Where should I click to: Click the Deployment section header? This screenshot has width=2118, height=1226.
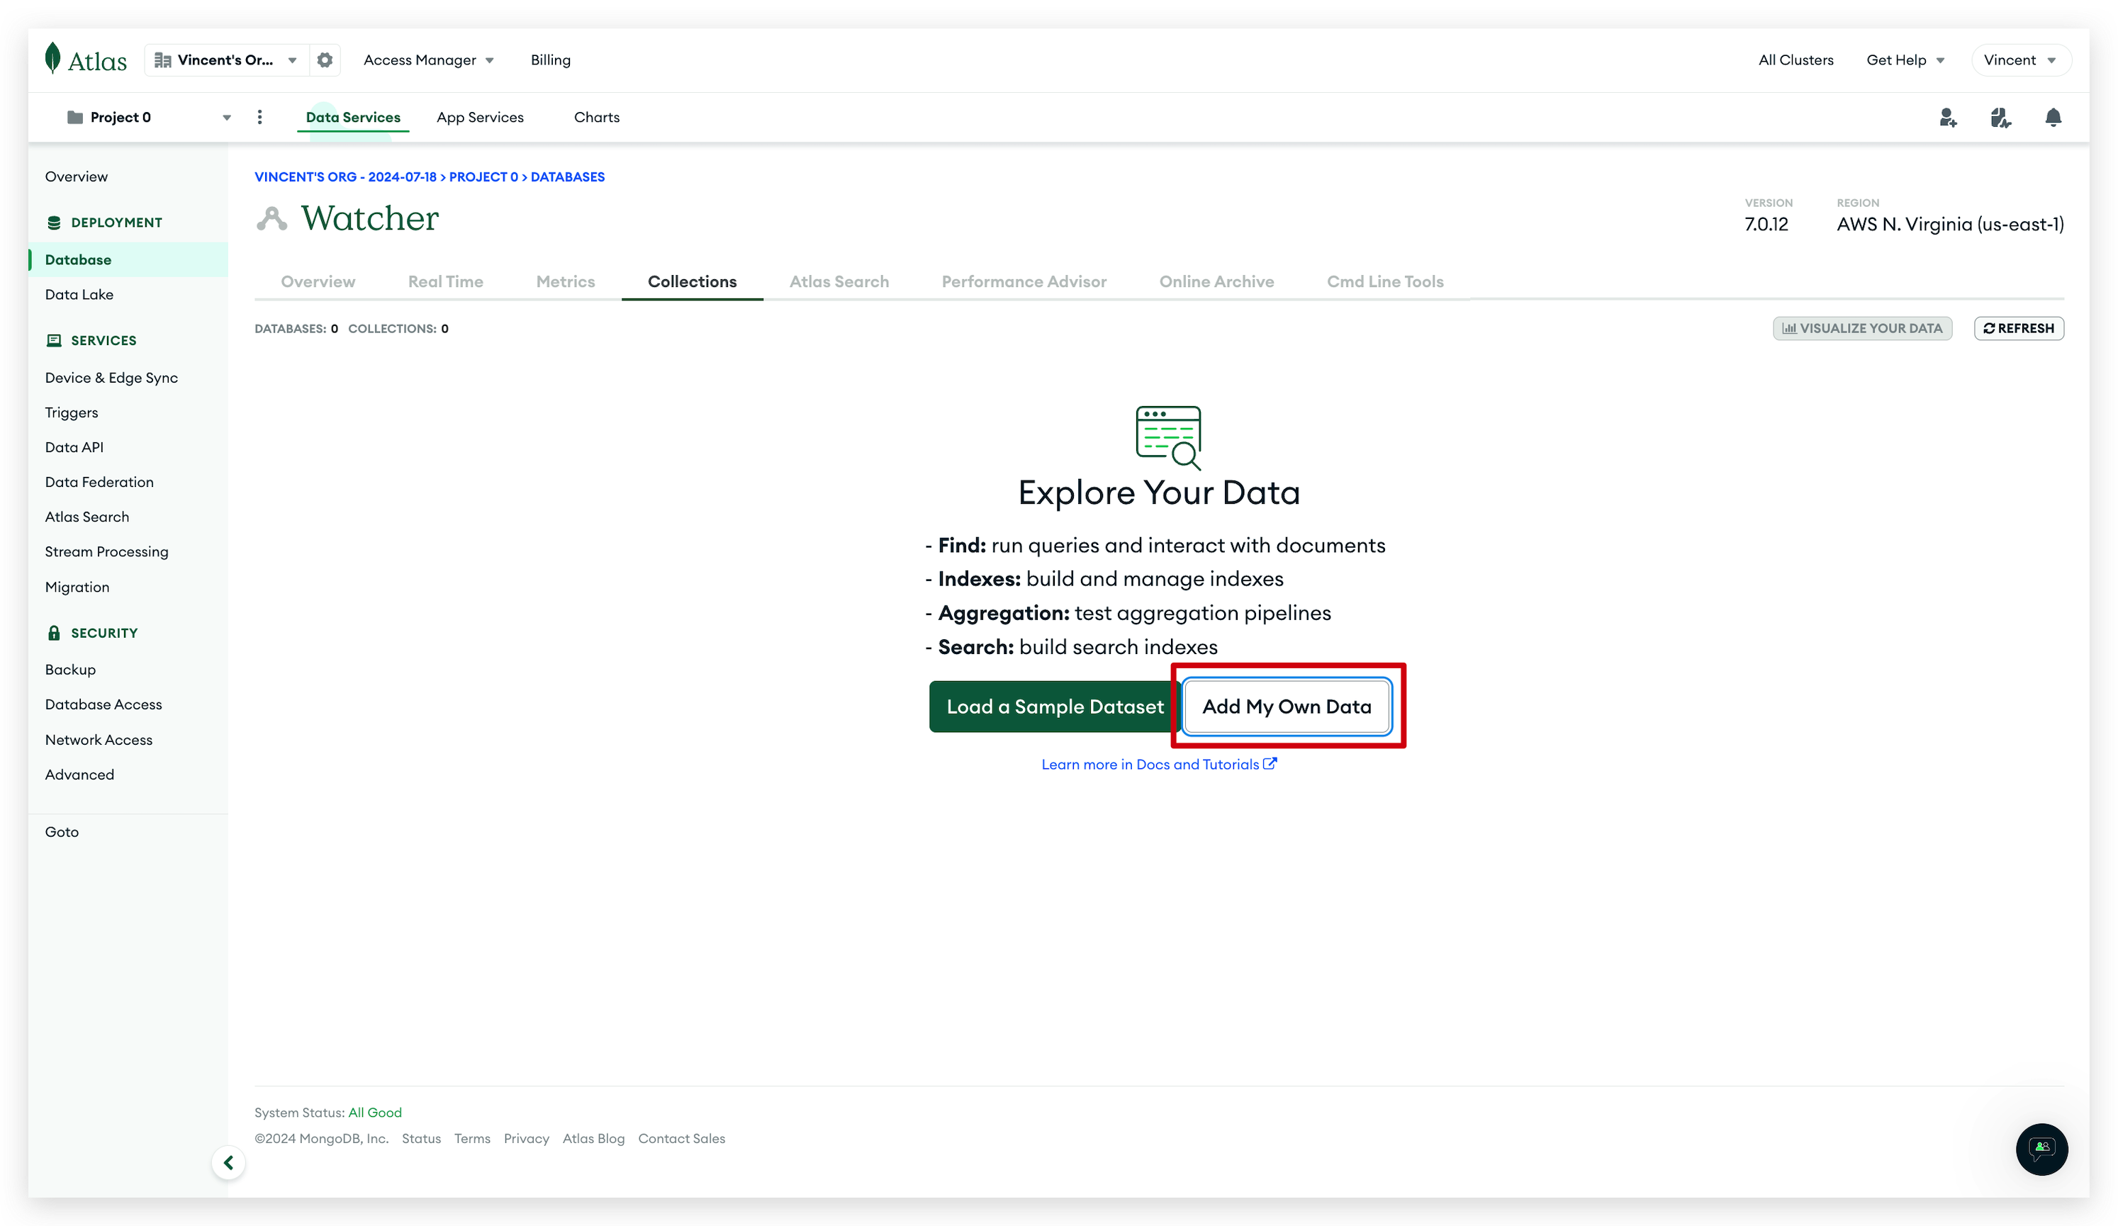(104, 222)
